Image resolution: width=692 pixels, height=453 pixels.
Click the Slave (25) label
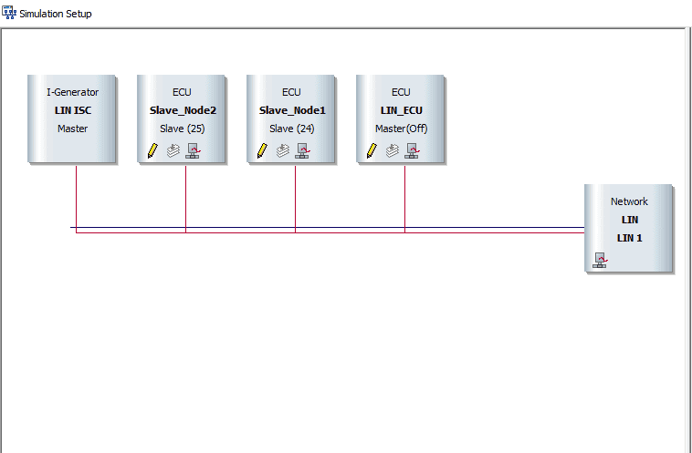tap(183, 129)
